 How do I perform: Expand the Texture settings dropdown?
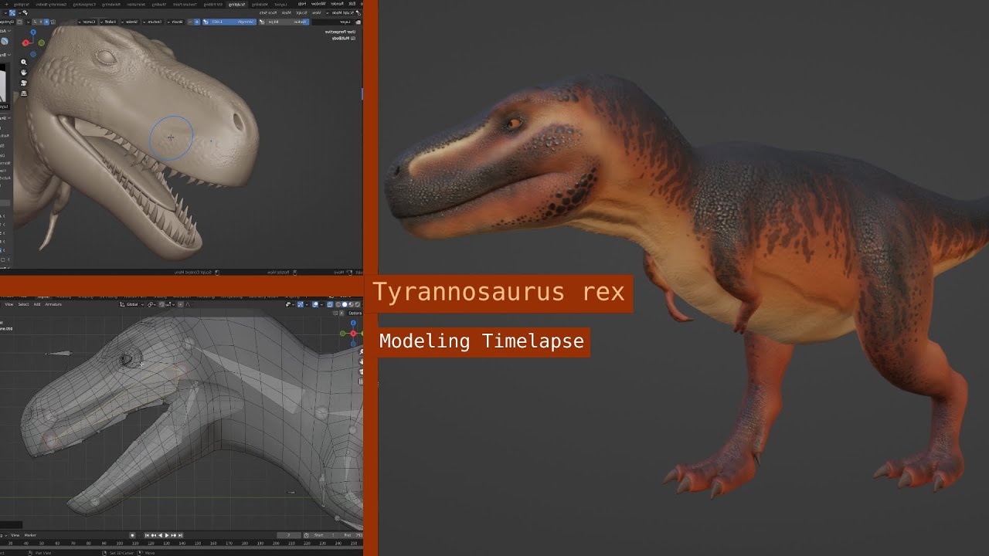153,22
